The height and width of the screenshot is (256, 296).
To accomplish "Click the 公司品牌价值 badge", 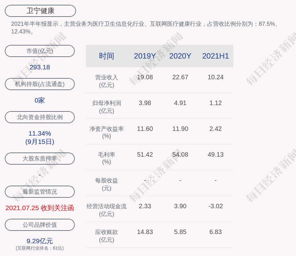I will tap(39, 224).
